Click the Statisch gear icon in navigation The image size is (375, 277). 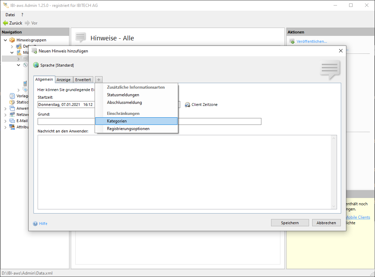point(12,102)
